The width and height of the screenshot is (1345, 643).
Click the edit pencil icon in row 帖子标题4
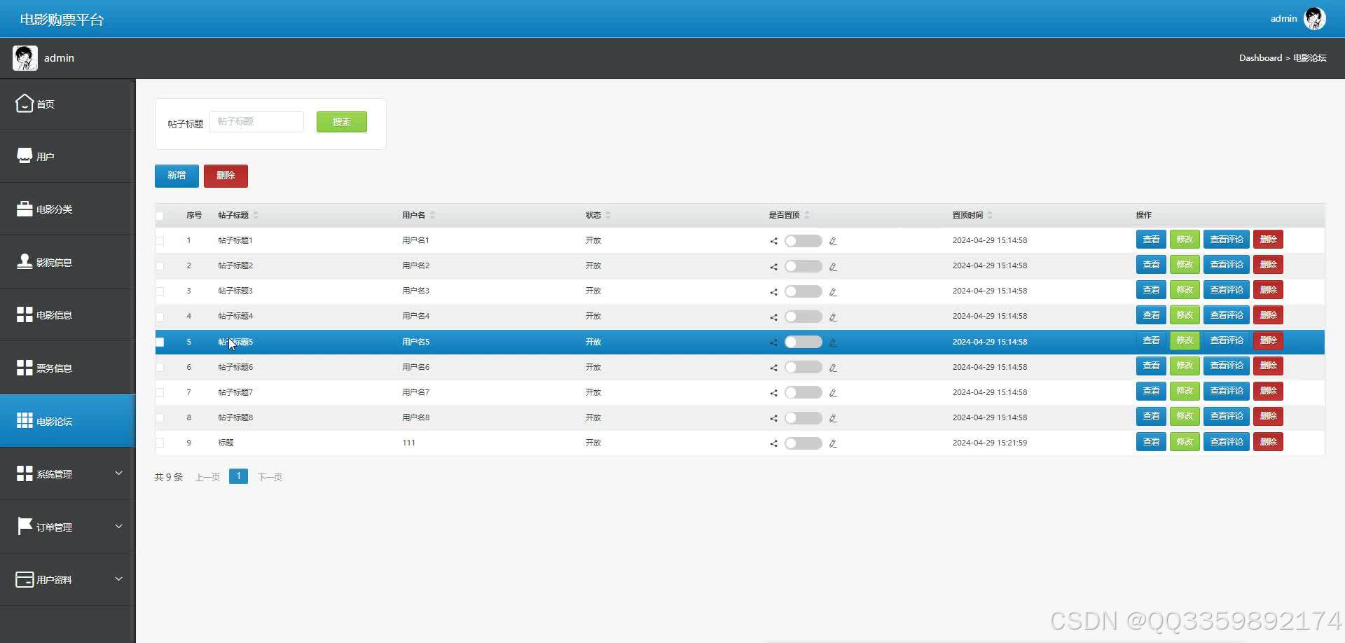[x=833, y=317]
